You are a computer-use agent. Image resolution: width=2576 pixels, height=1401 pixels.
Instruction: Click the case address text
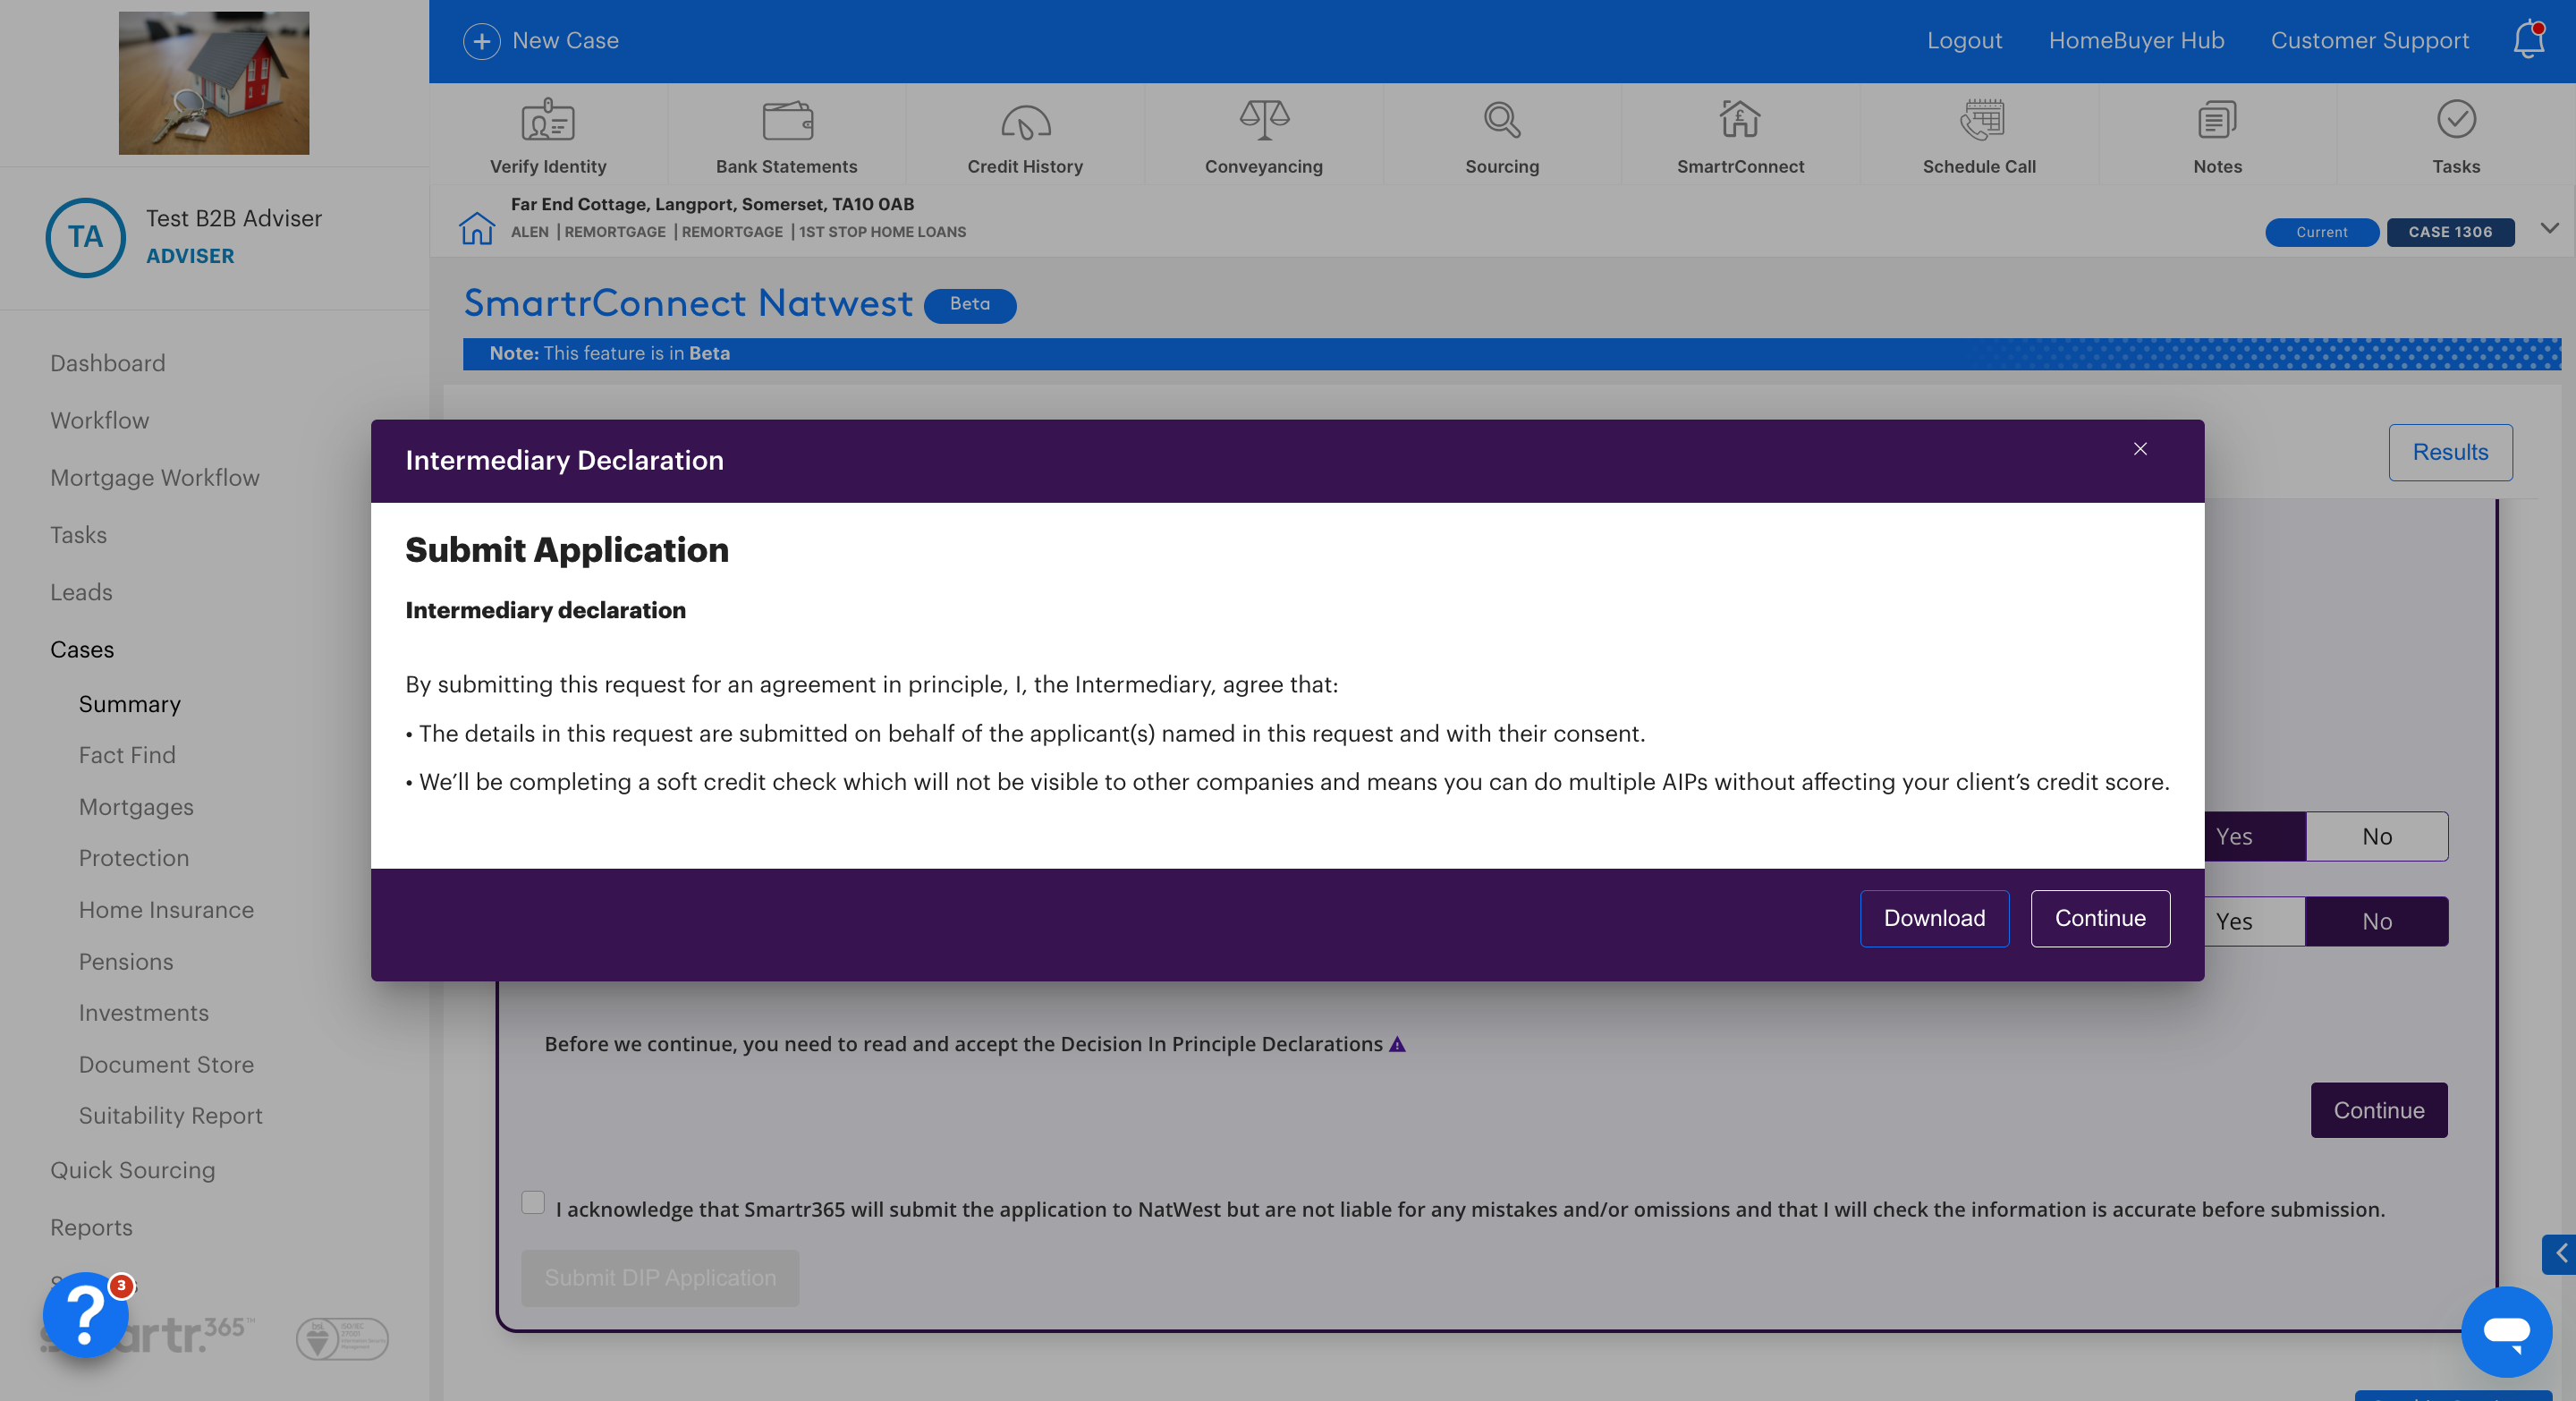(712, 204)
